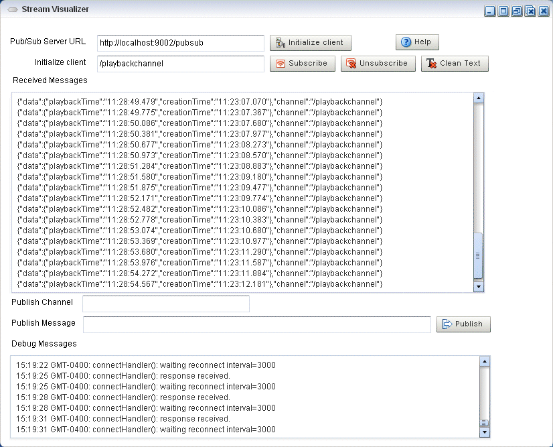Screen dimensions: 553x447
Task: Click the 15:19:25 response received debug line
Action: [123, 376]
